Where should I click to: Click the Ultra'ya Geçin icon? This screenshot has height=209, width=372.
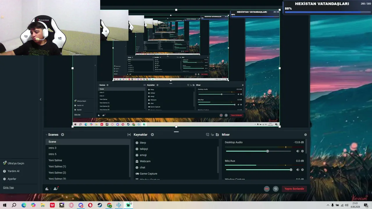coord(5,163)
